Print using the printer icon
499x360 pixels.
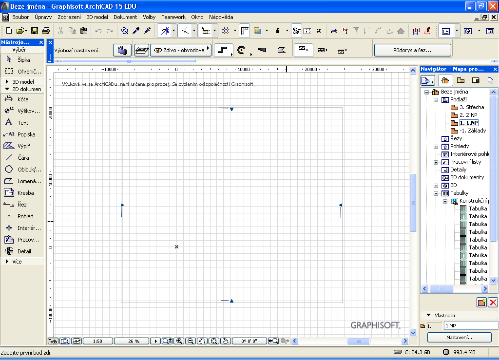point(46,31)
